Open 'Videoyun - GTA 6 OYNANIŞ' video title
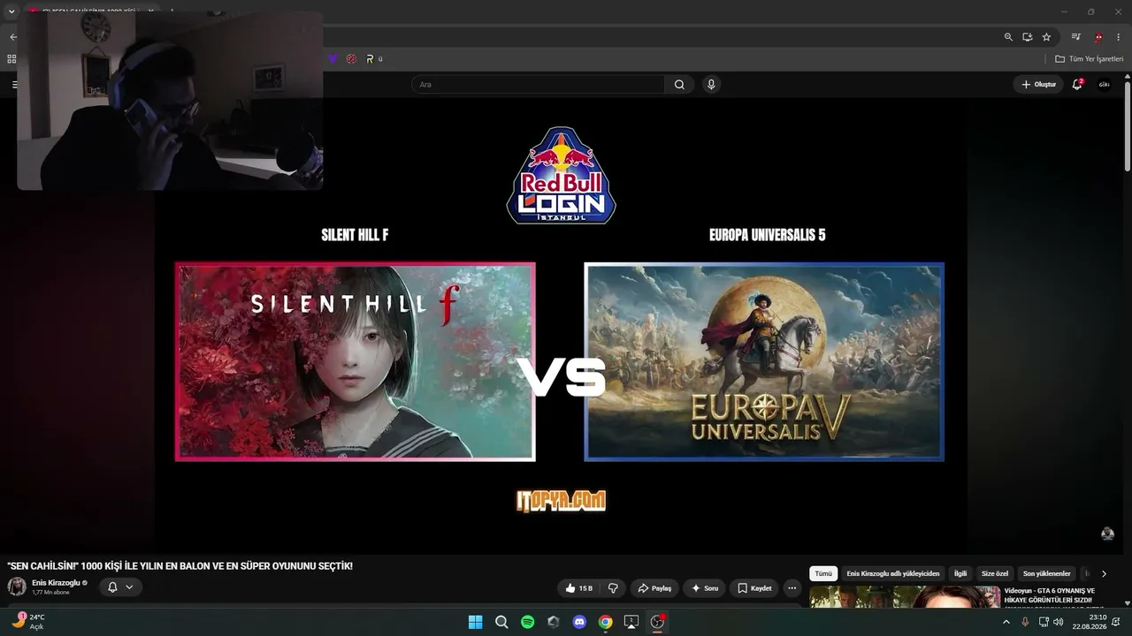The height and width of the screenshot is (636, 1132). pyautogui.click(x=1050, y=595)
